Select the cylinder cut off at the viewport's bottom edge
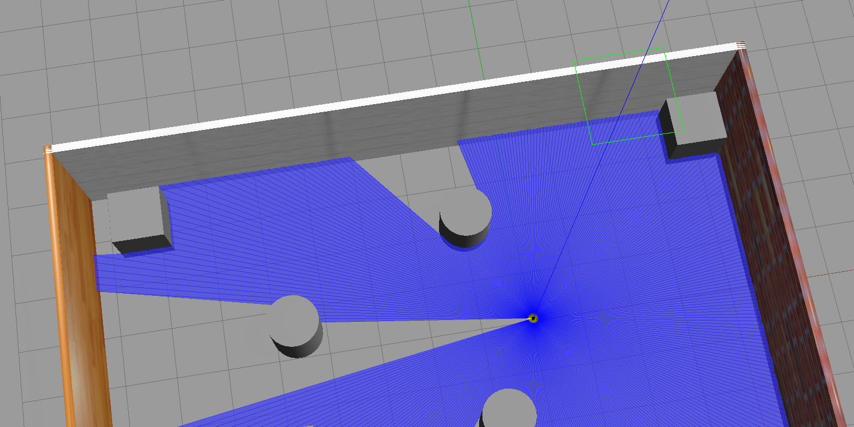The width and height of the screenshot is (854, 427). click(508, 408)
